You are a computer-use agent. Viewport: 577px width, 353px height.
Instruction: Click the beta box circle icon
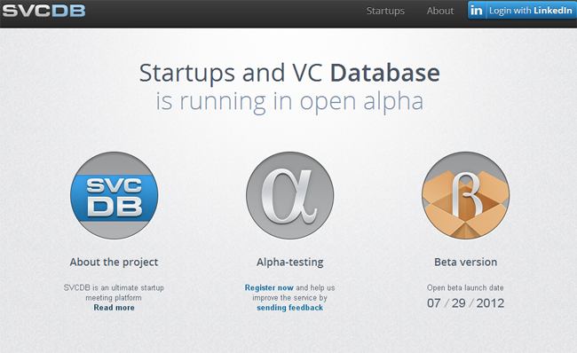(465, 196)
